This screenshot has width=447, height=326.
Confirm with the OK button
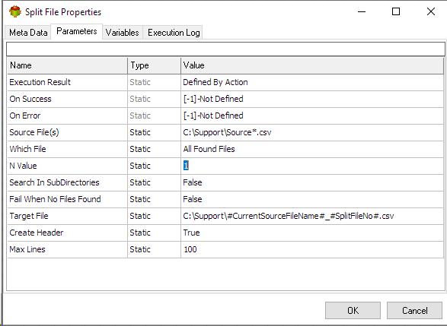353,310
